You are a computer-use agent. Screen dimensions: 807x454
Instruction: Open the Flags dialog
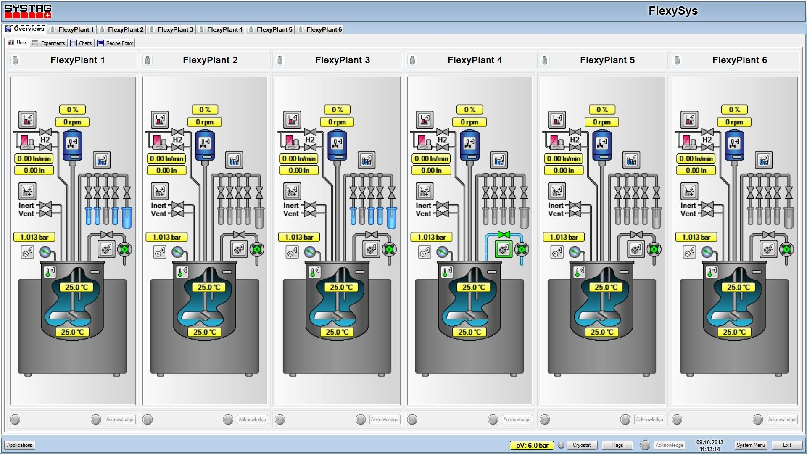point(617,445)
